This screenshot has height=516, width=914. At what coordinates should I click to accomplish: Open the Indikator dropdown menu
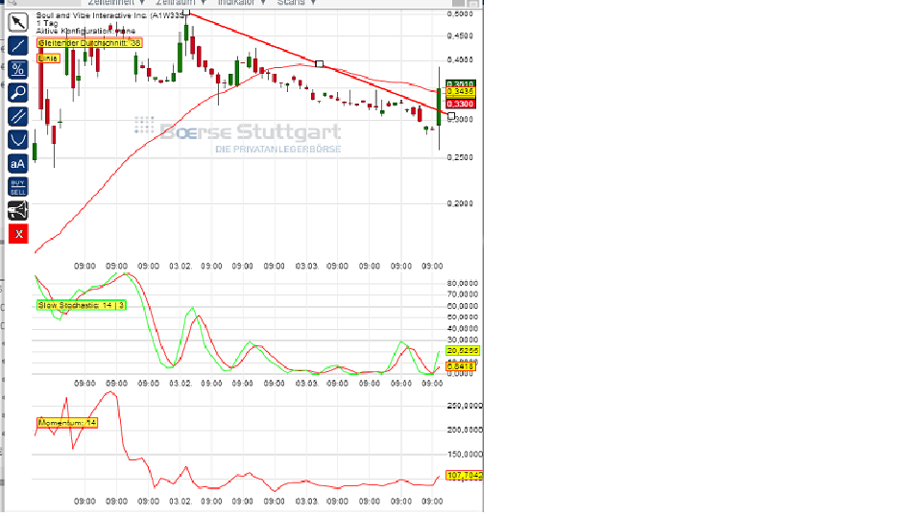(241, 3)
